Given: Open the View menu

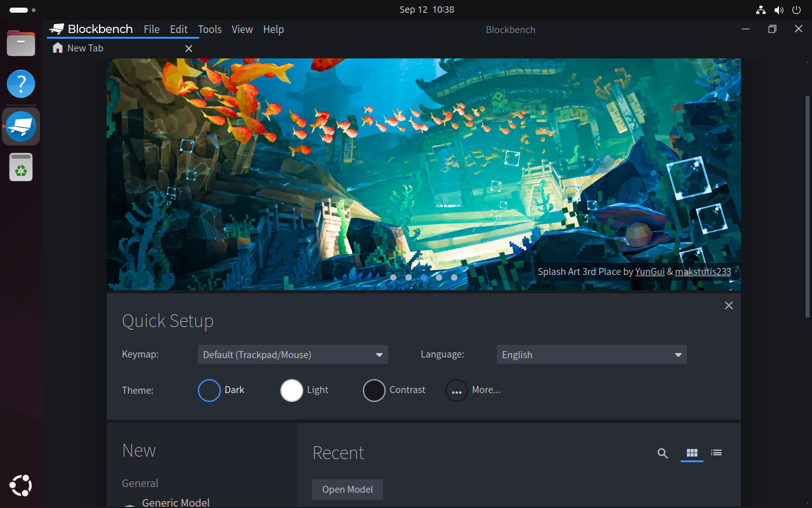Looking at the screenshot, I should click(242, 29).
